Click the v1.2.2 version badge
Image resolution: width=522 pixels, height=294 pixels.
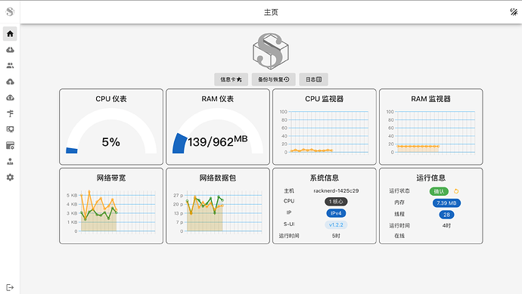point(336,224)
